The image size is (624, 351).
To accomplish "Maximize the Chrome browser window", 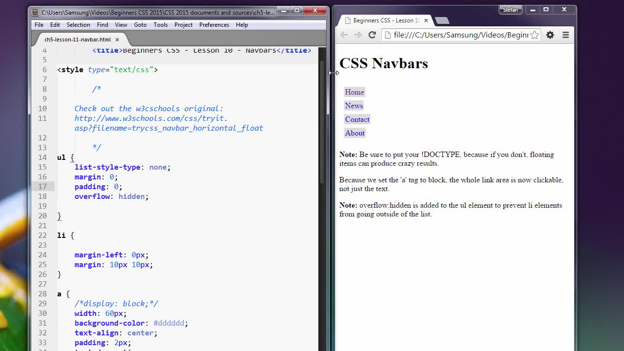I will tap(546, 9).
